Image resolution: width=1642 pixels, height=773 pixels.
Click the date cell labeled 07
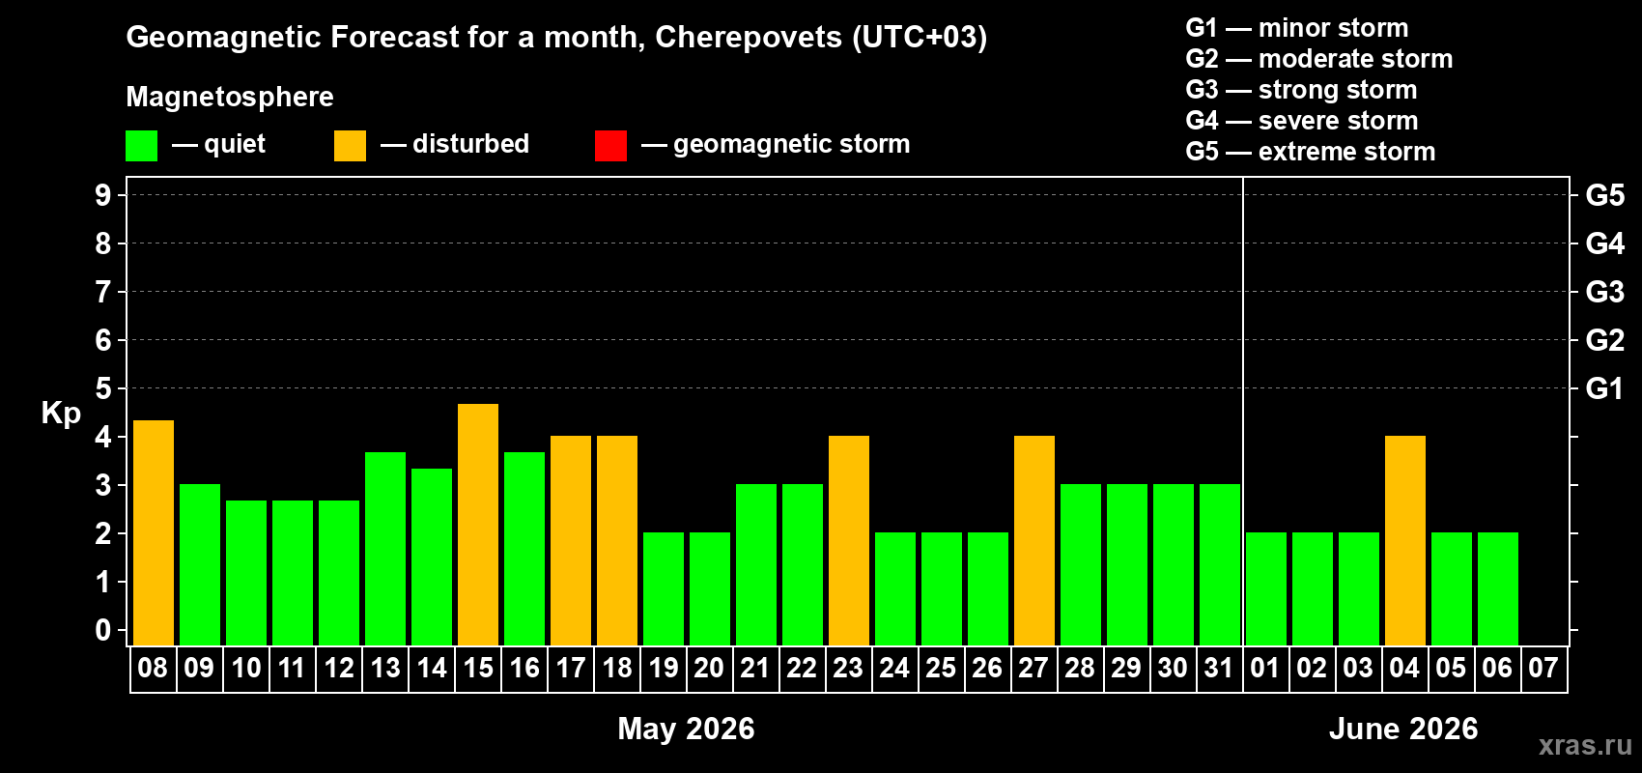click(1544, 669)
